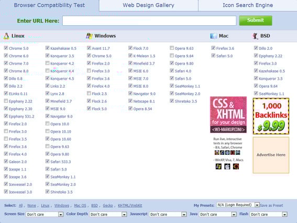
Task: Uncheck the Shiretoko 3.5 Windows checkbox
Action: click(172, 101)
